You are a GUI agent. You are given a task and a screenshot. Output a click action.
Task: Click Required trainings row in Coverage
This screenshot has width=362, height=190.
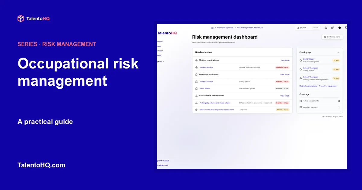pyautogui.click(x=319, y=107)
